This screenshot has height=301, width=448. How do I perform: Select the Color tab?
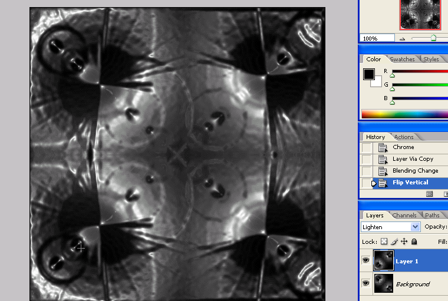click(373, 59)
